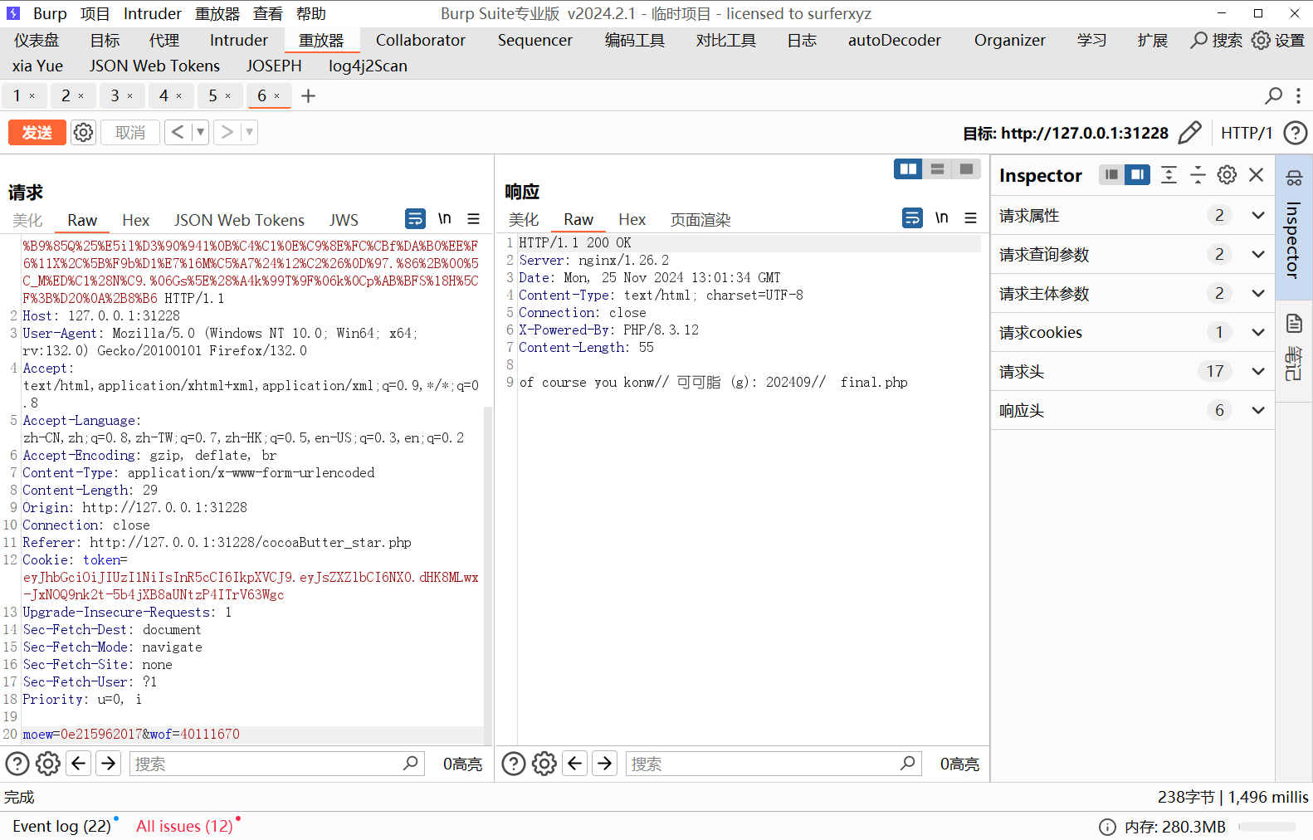Image resolution: width=1313 pixels, height=840 pixels.
Task: Select top-bottom split layout view
Action: coord(937,168)
